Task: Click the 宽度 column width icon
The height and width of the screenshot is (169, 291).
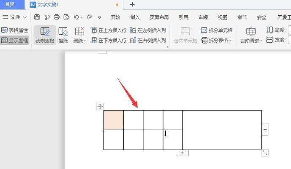Action: click(x=269, y=40)
